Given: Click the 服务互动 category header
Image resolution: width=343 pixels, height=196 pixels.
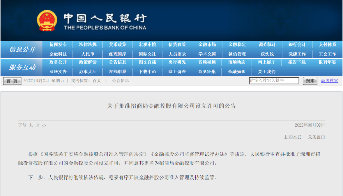Looking at the screenshot, I should pyautogui.click(x=22, y=67).
